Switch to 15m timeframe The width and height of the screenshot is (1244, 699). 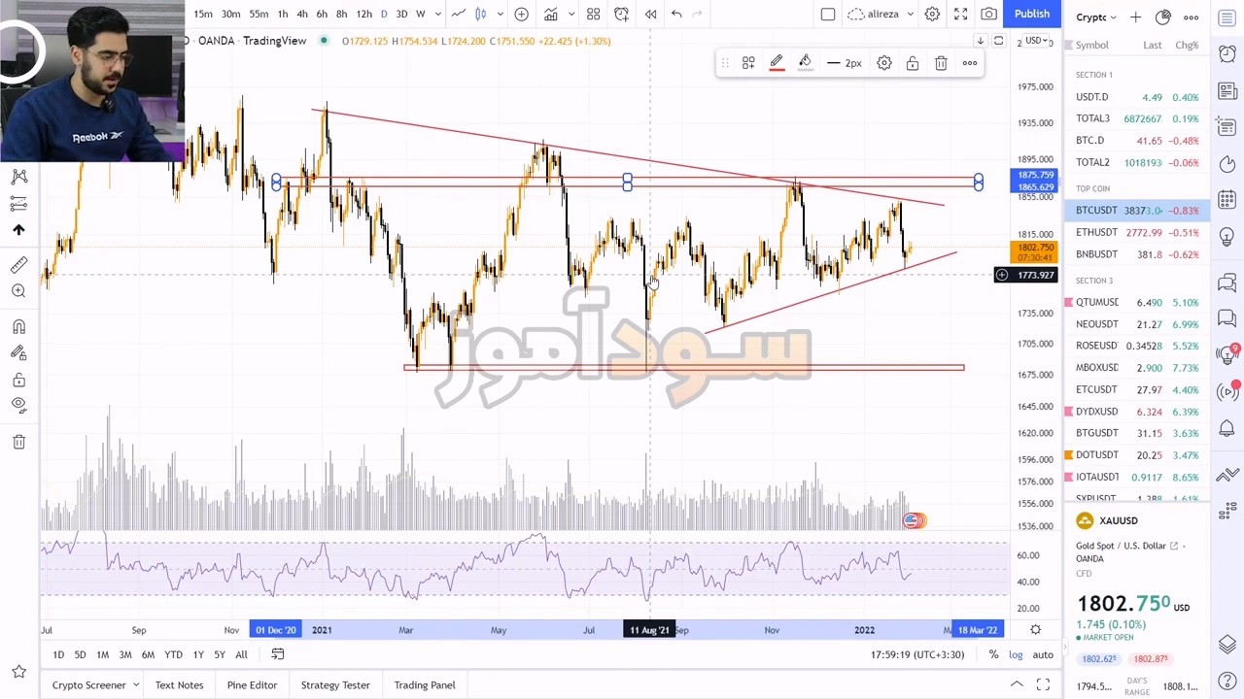click(203, 14)
